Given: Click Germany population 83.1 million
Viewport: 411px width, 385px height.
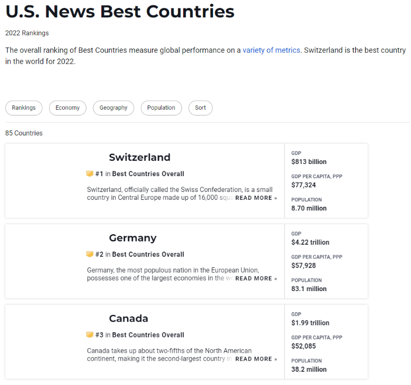Looking at the screenshot, I should tap(309, 289).
